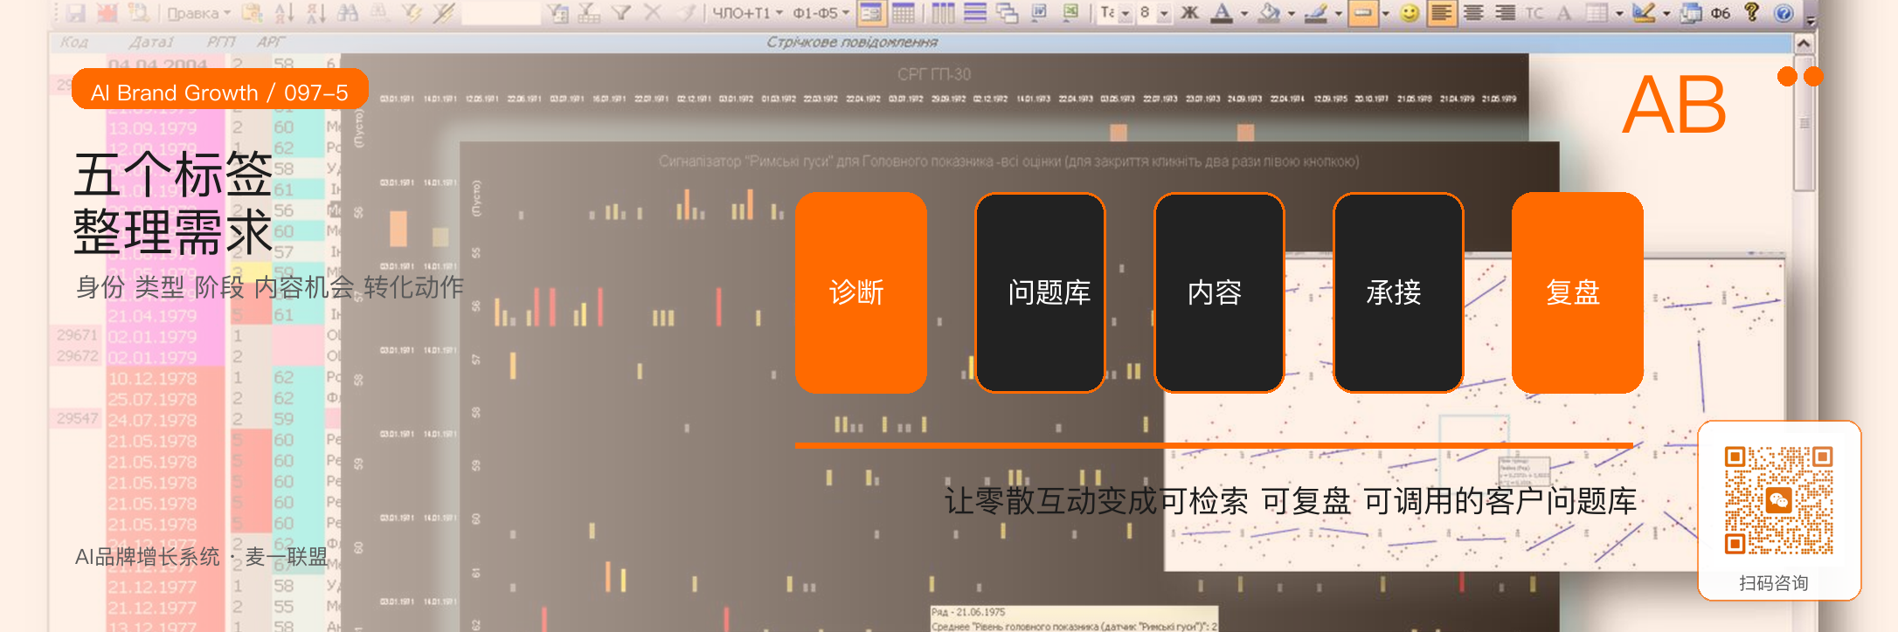Image resolution: width=1898 pixels, height=632 pixels.
Task: Pick the font color A swatch
Action: pos(1222,13)
